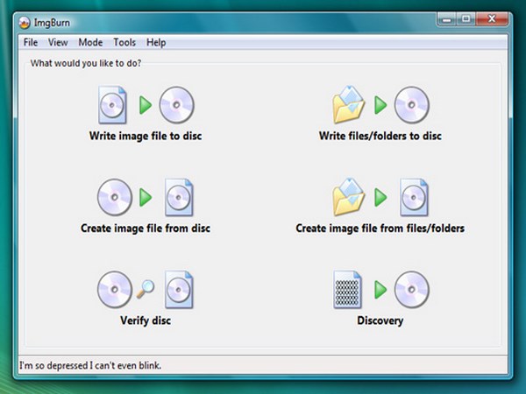Choose the 'Create image file from files/folders' label
Viewport: 526px width, 394px height.
point(380,229)
